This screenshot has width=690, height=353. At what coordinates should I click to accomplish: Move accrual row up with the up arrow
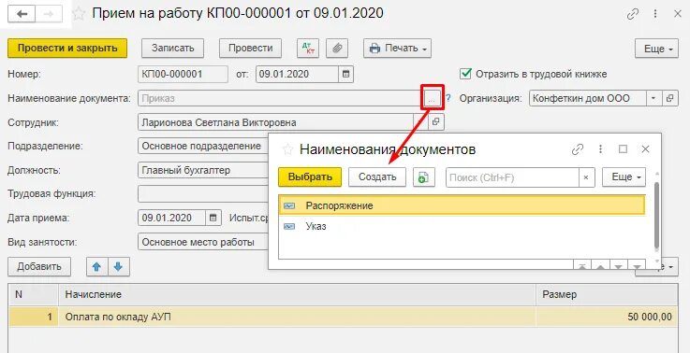click(96, 266)
